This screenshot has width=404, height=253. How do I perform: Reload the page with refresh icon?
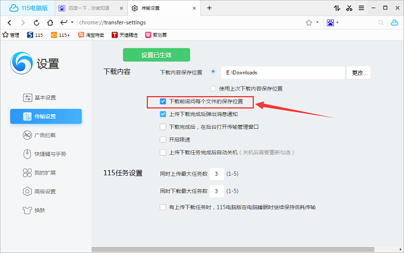pyautogui.click(x=36, y=23)
